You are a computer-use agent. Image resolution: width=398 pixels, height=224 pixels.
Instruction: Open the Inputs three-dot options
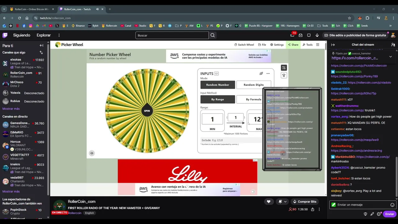(268, 73)
